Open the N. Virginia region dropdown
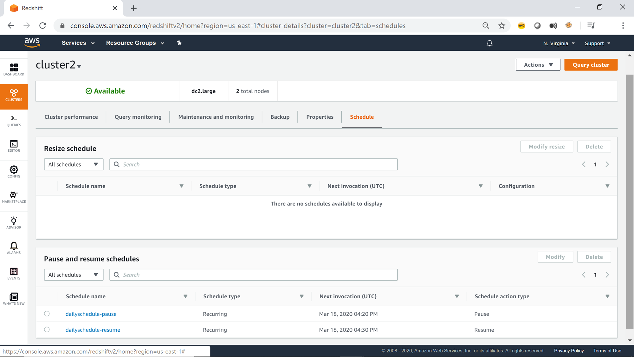This screenshot has height=357, width=634. click(559, 43)
